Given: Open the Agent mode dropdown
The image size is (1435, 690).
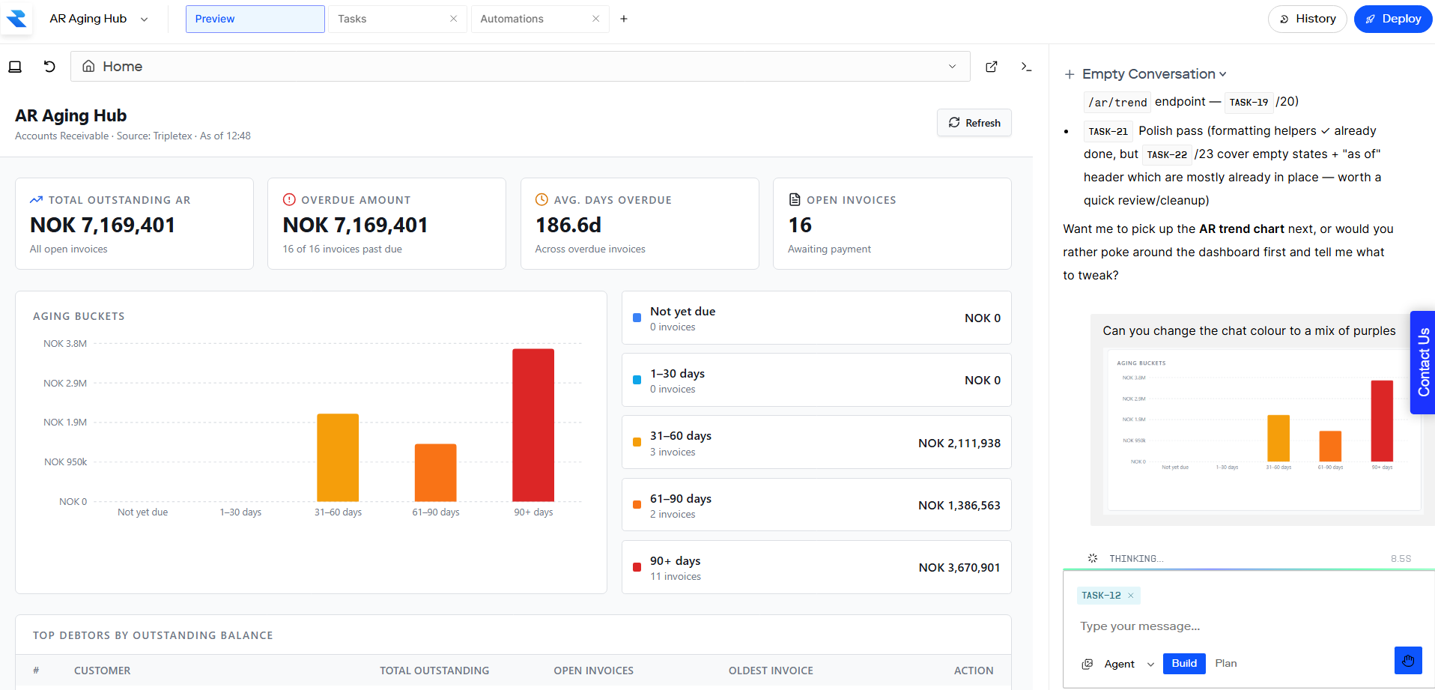Looking at the screenshot, I should (x=1118, y=664).
